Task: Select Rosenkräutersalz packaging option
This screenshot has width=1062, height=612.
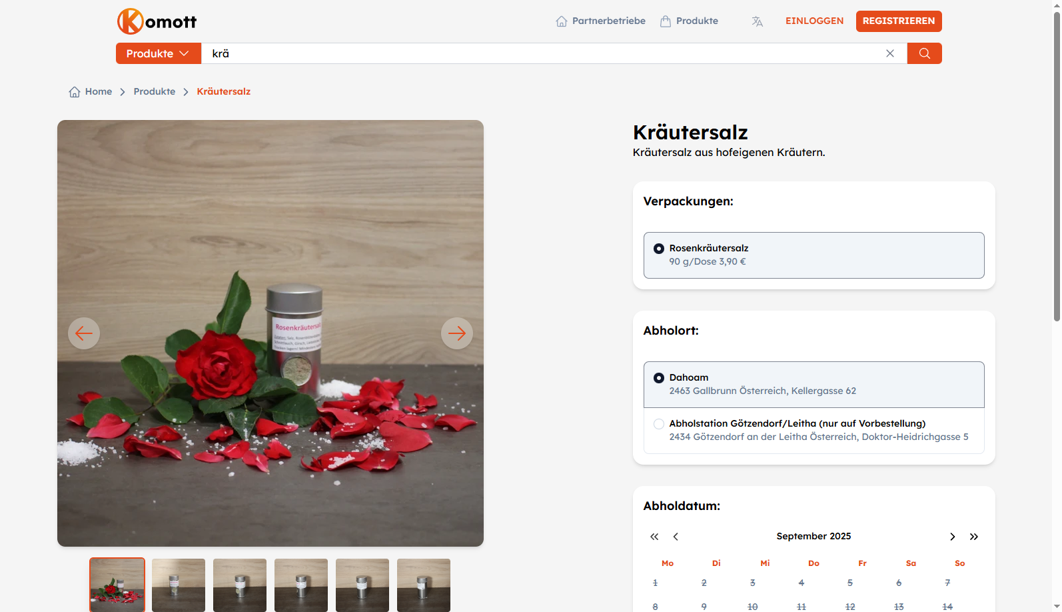Action: point(659,249)
